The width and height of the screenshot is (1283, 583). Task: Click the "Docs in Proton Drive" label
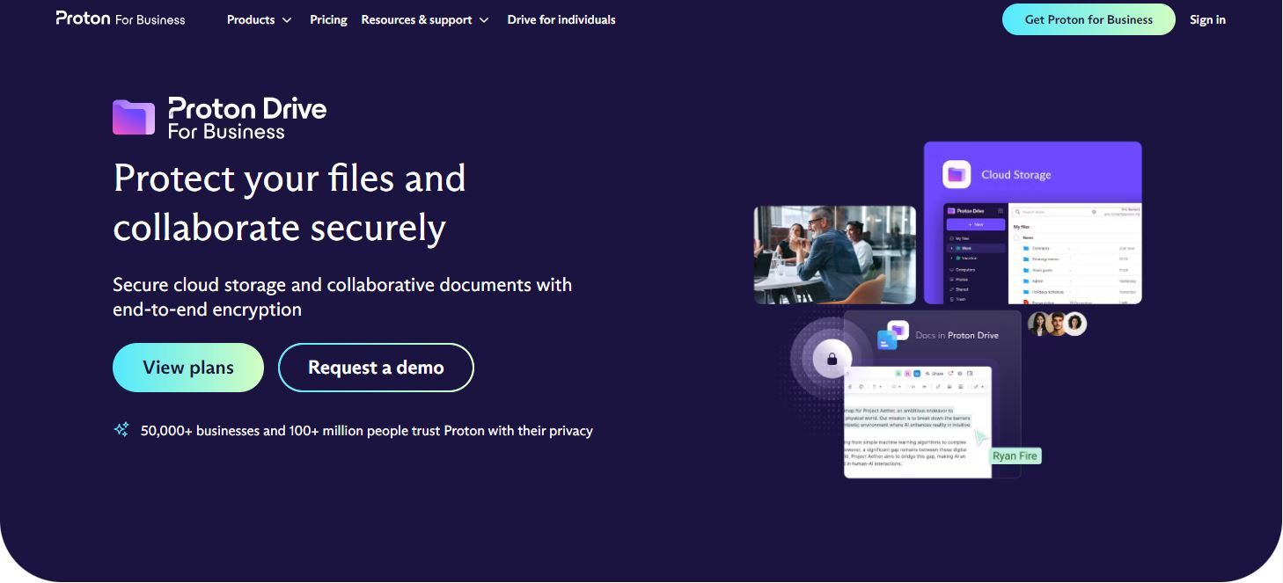point(957,335)
